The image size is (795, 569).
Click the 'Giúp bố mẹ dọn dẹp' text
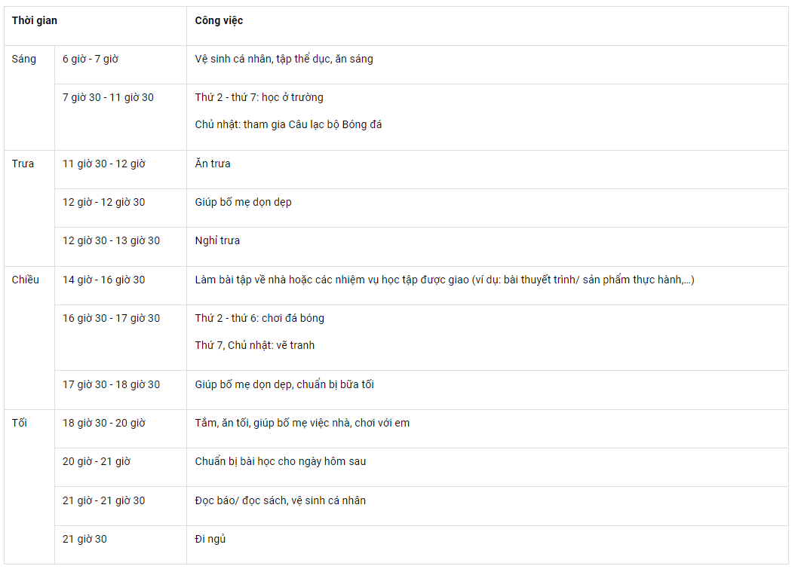point(244,202)
